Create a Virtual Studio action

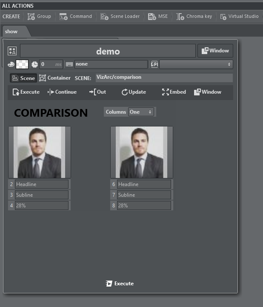(x=239, y=17)
